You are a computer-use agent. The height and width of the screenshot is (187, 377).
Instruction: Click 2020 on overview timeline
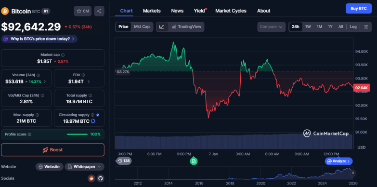click(260, 184)
